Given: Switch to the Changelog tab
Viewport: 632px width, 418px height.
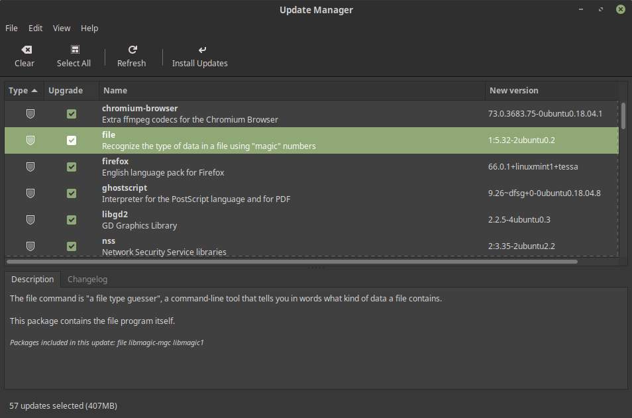Looking at the screenshot, I should pos(87,280).
